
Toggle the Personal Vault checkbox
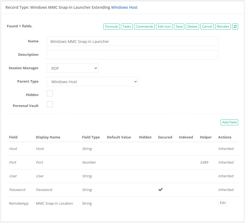(50, 104)
